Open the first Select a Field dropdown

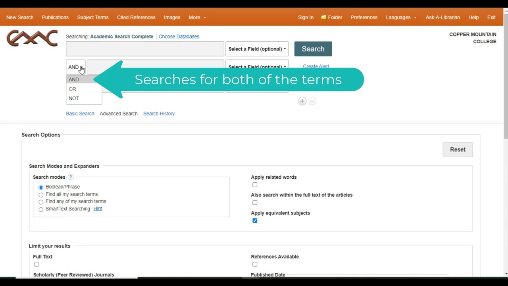tap(257, 49)
